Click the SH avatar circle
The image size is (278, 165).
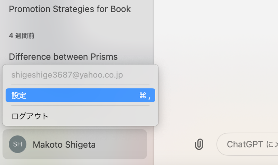click(x=17, y=144)
